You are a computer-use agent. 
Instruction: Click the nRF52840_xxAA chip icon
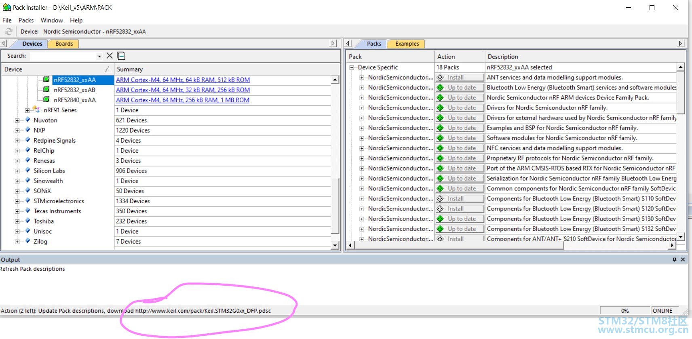click(x=46, y=99)
